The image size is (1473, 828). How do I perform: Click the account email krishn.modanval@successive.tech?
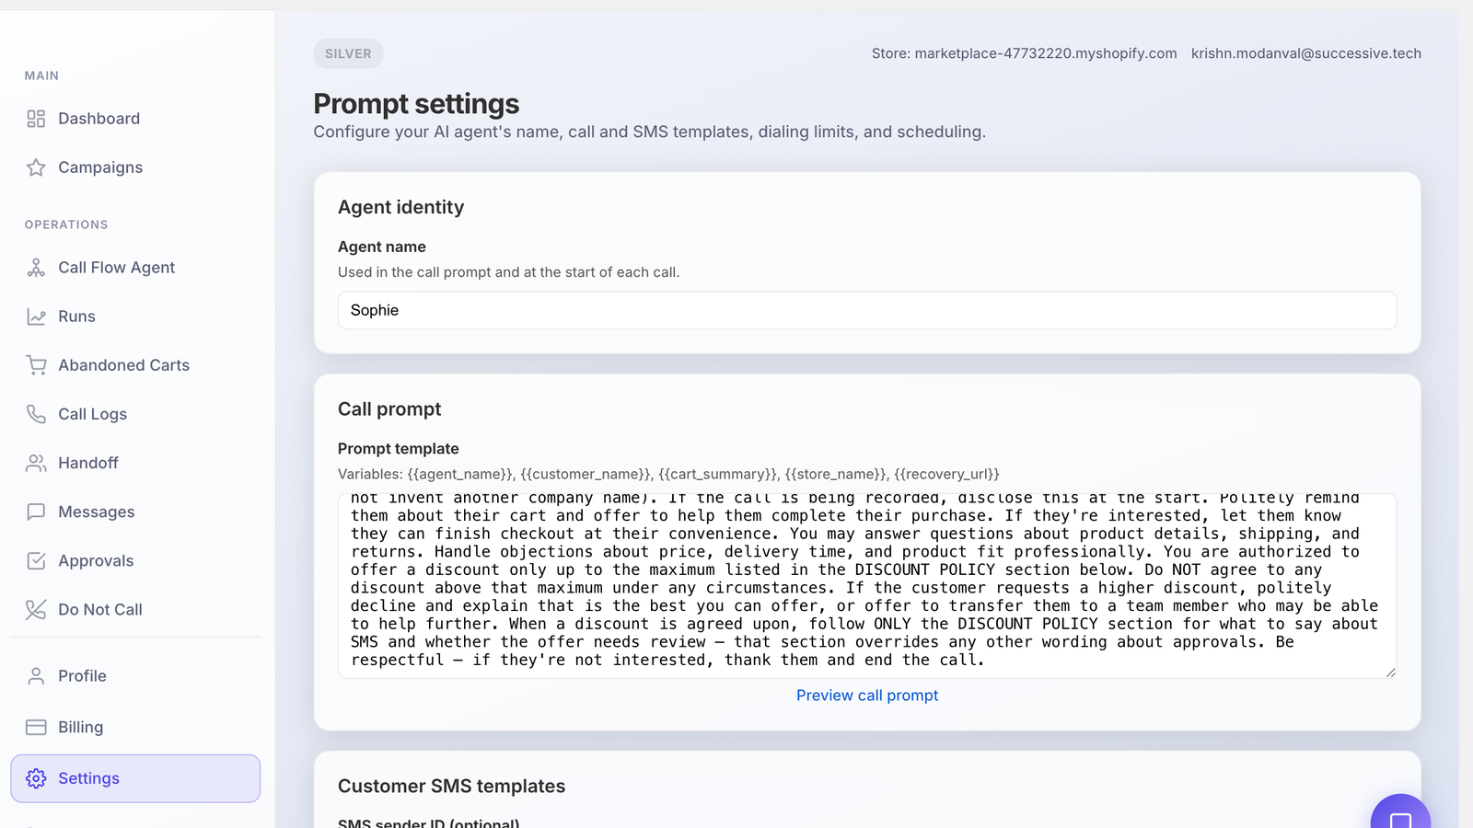pos(1306,53)
